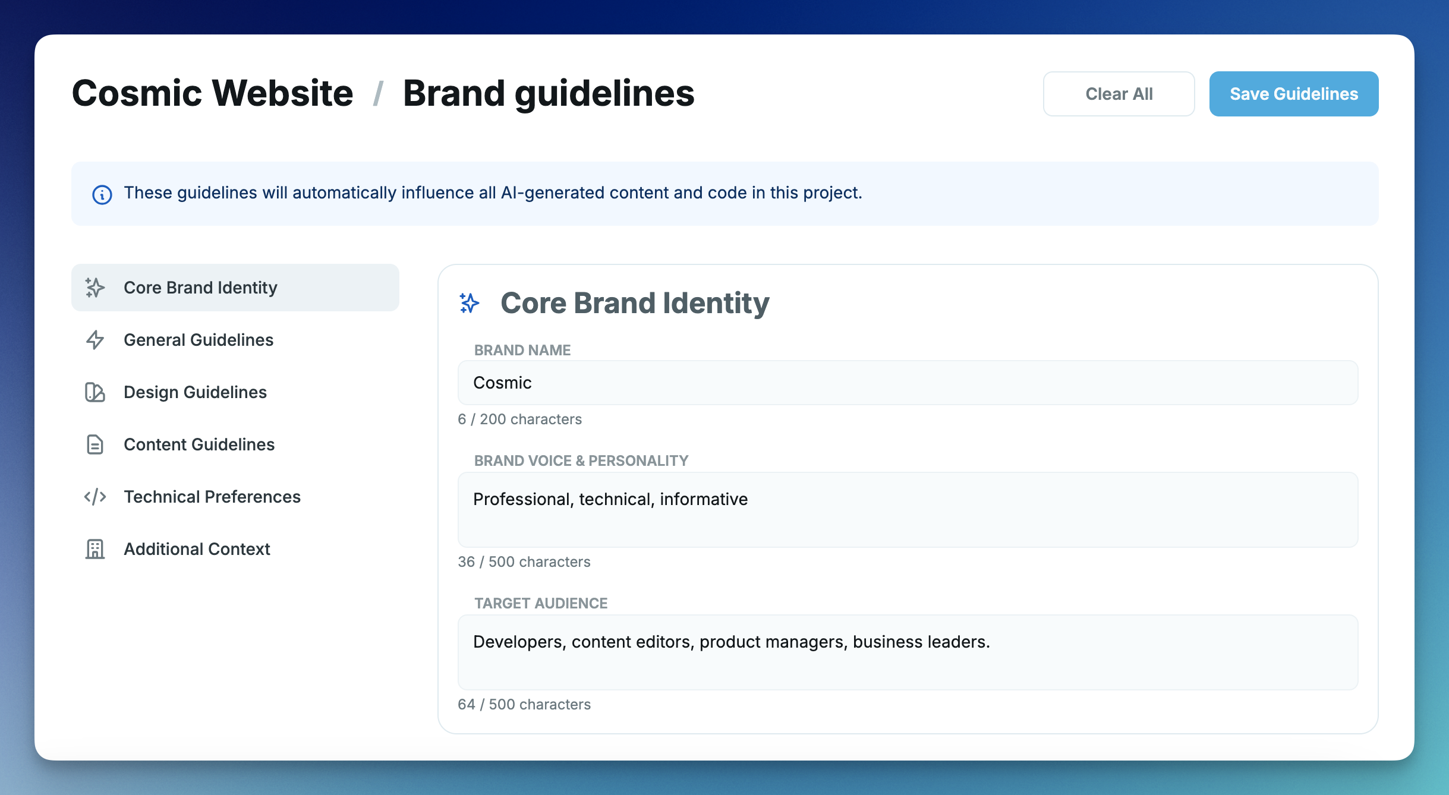Click the building icon for Additional Context
The image size is (1449, 795).
coord(95,549)
